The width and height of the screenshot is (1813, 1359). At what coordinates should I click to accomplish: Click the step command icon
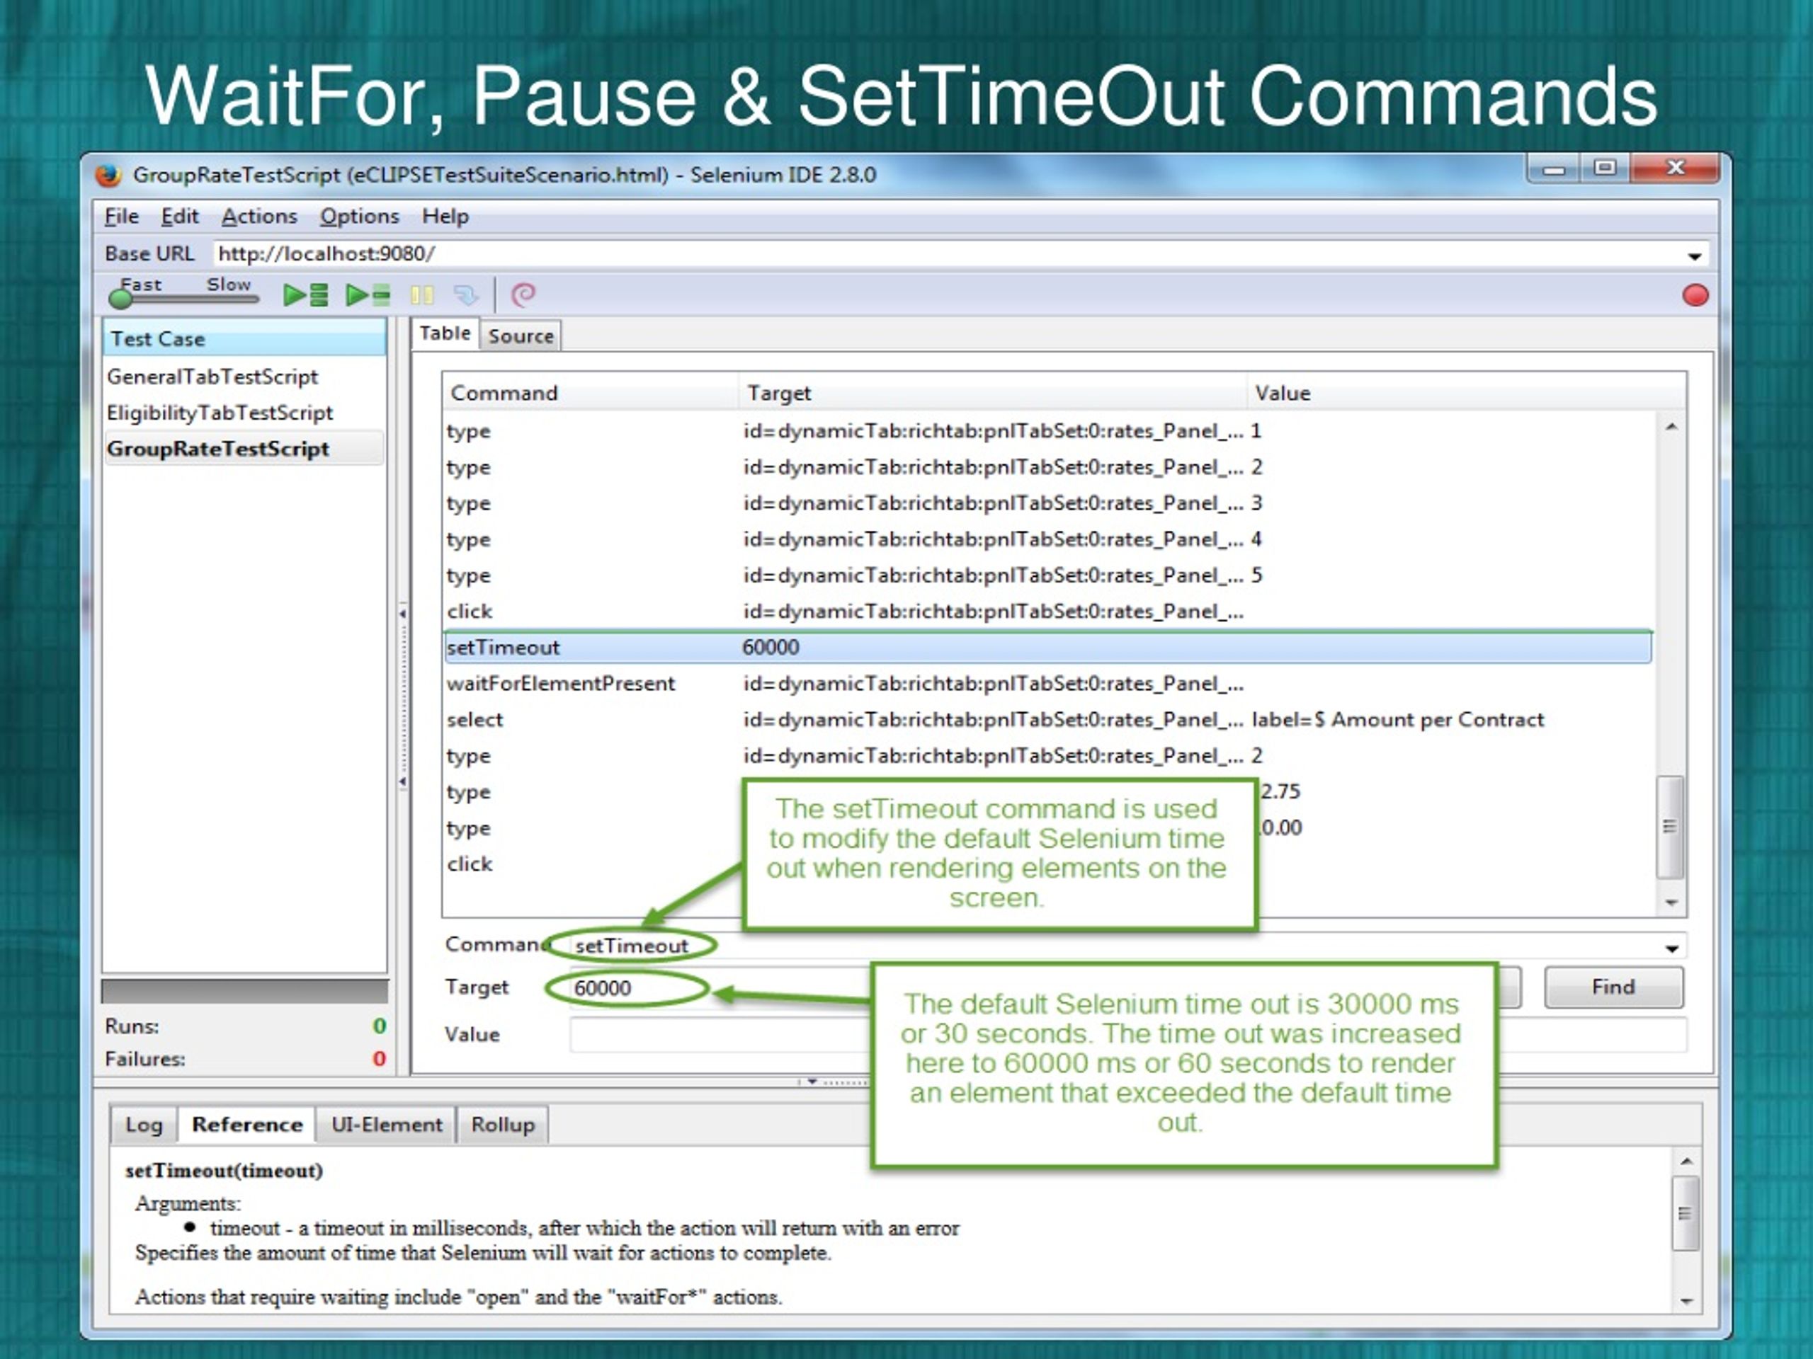tap(465, 295)
